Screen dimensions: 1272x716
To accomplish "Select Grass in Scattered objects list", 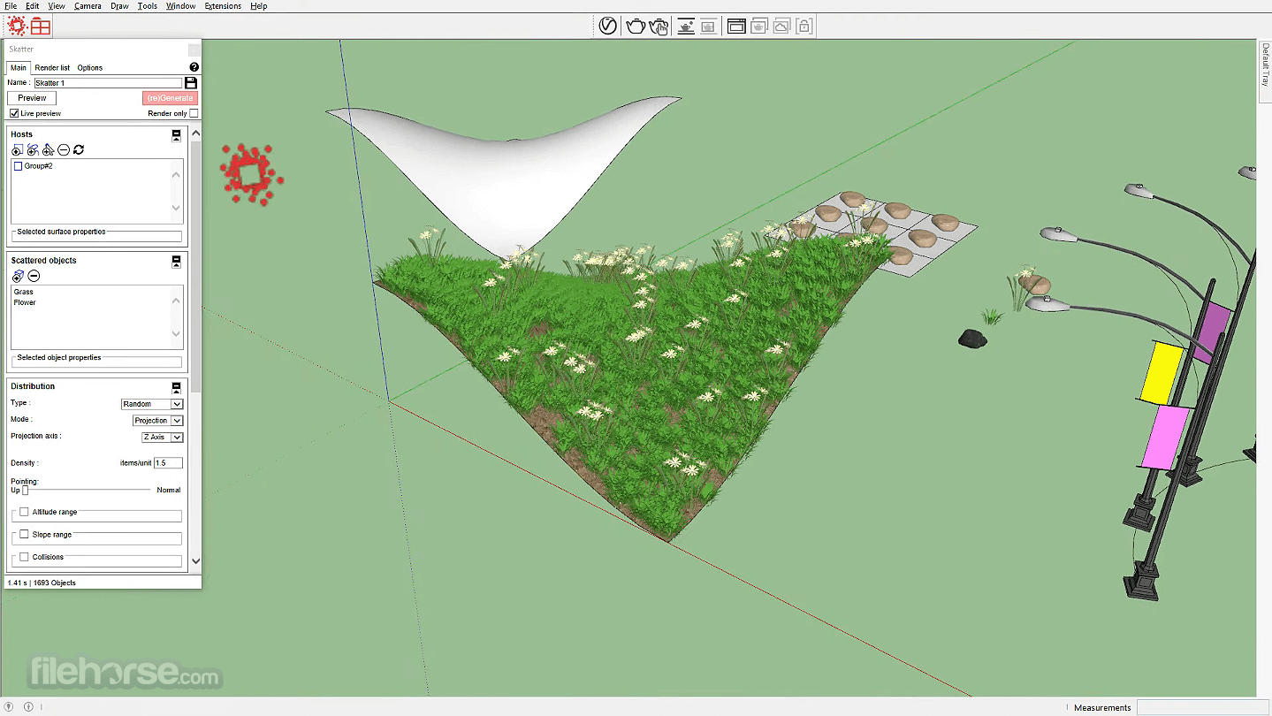I will click(24, 292).
